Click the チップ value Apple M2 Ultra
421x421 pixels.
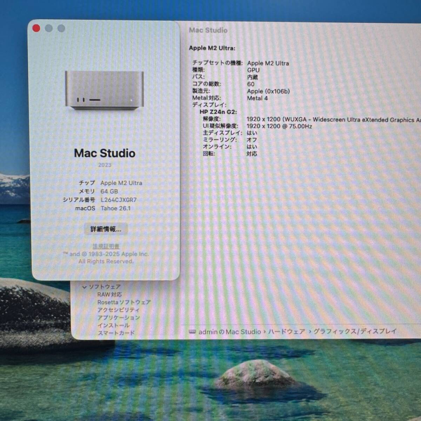[121, 183]
